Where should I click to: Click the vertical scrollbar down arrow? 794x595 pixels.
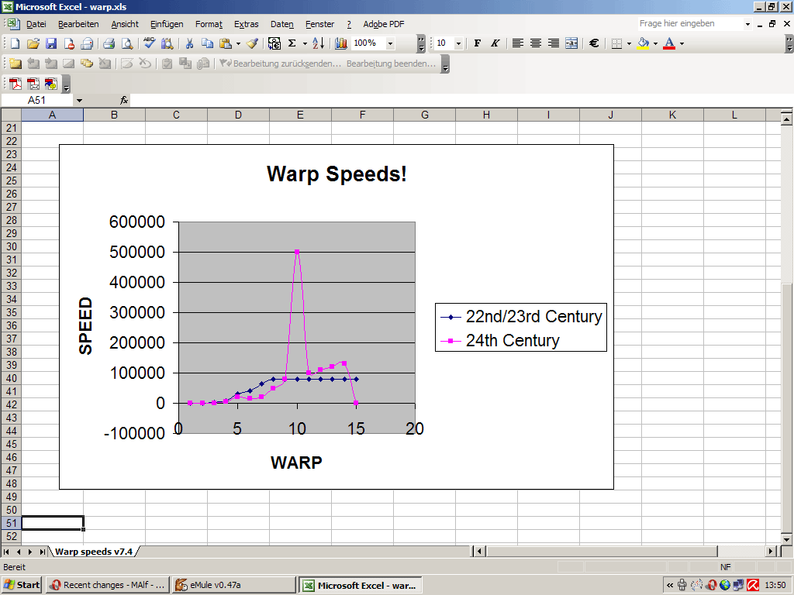(x=786, y=539)
